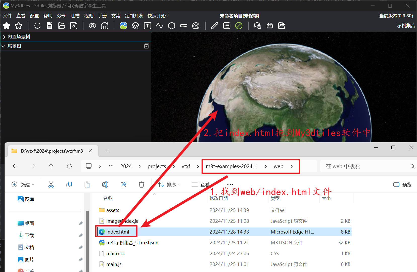Click the speedometer gauge icon

196,26
